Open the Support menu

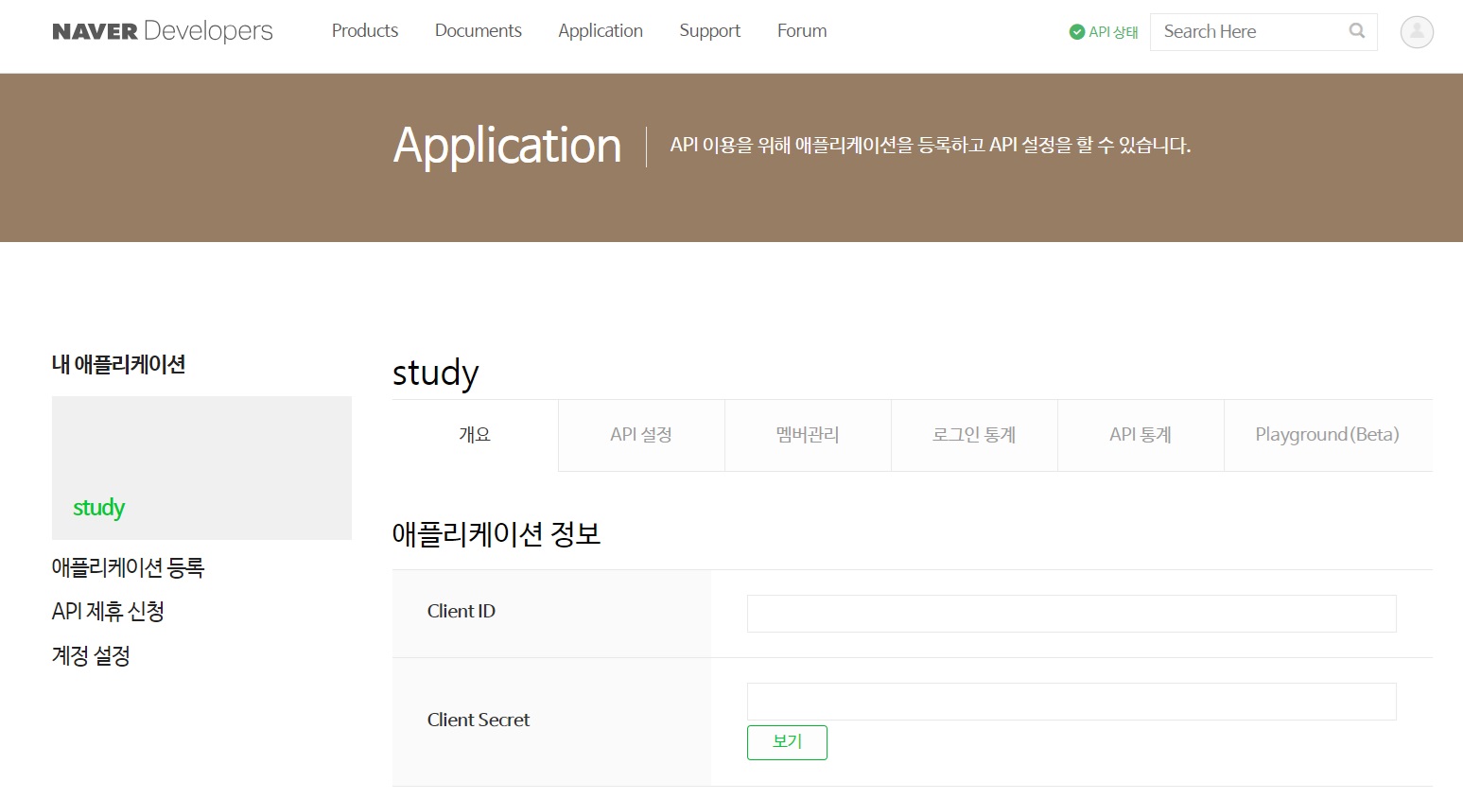[x=710, y=31]
